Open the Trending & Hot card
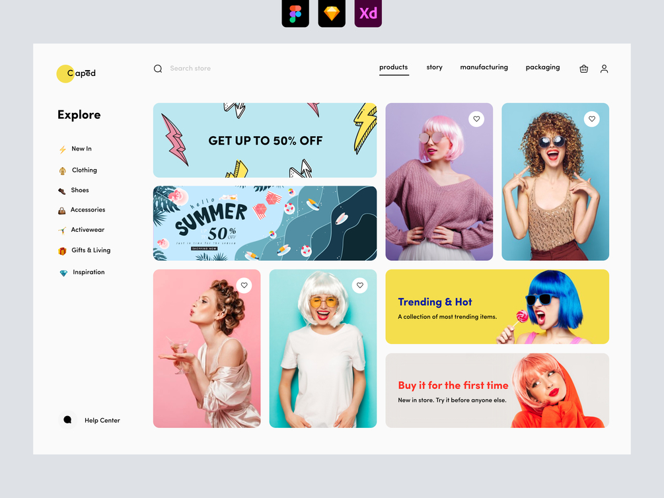The image size is (664, 498). click(497, 306)
